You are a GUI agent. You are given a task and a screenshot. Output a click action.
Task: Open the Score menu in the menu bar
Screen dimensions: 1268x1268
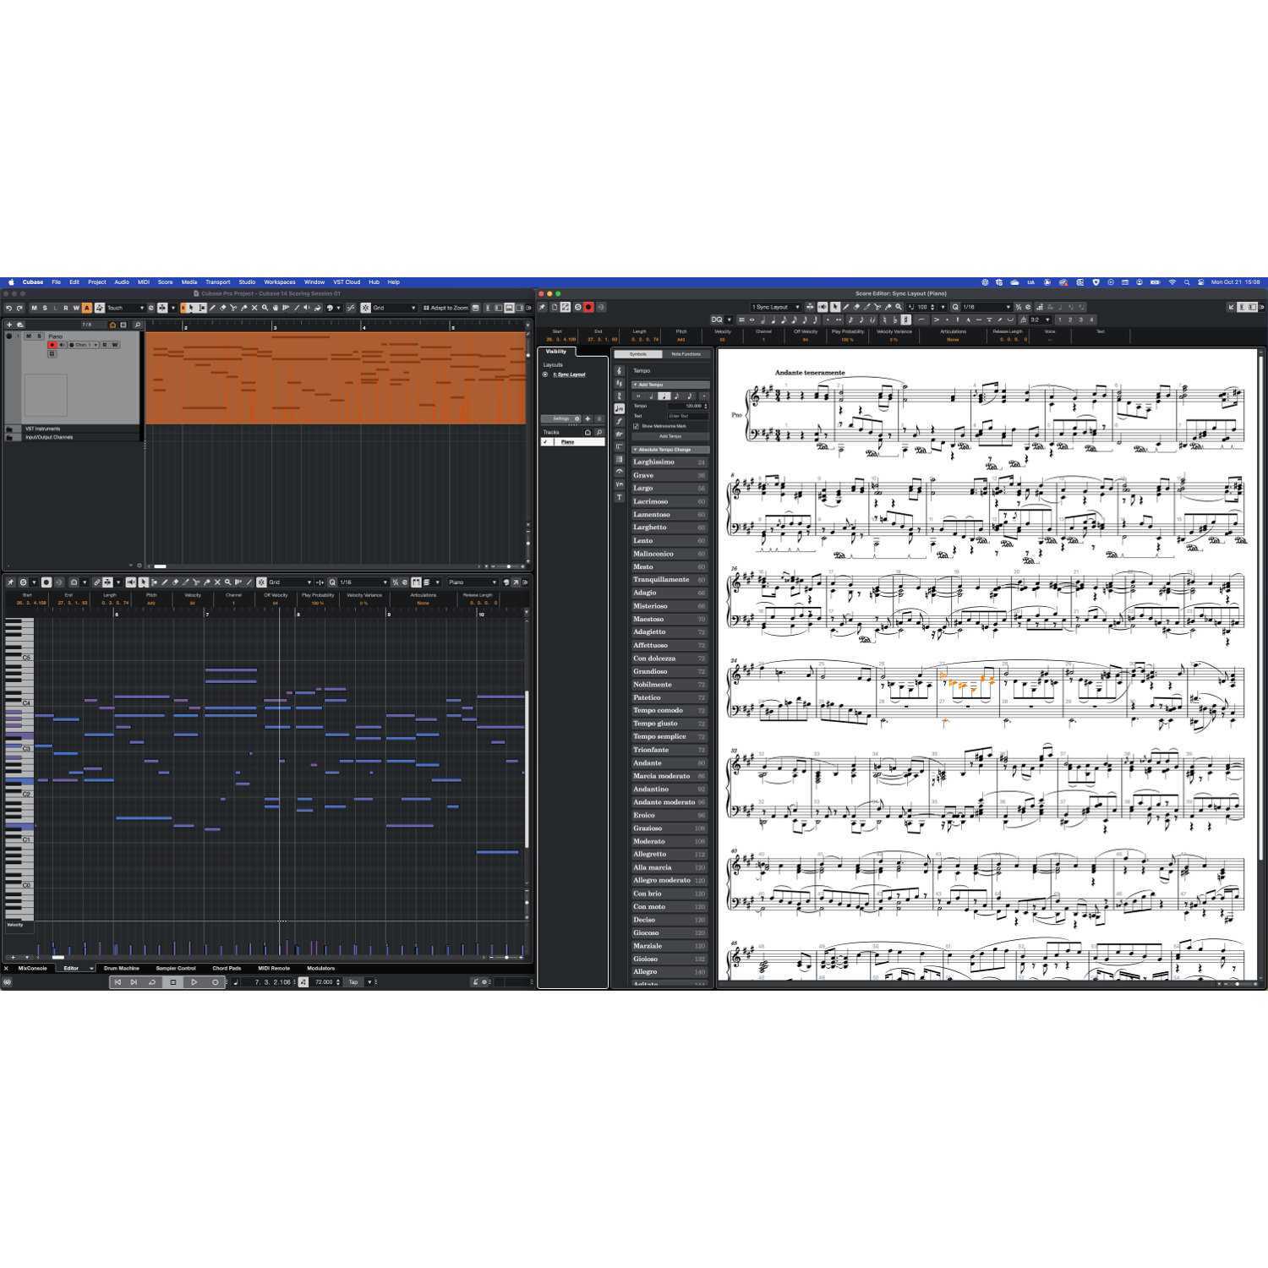(166, 281)
